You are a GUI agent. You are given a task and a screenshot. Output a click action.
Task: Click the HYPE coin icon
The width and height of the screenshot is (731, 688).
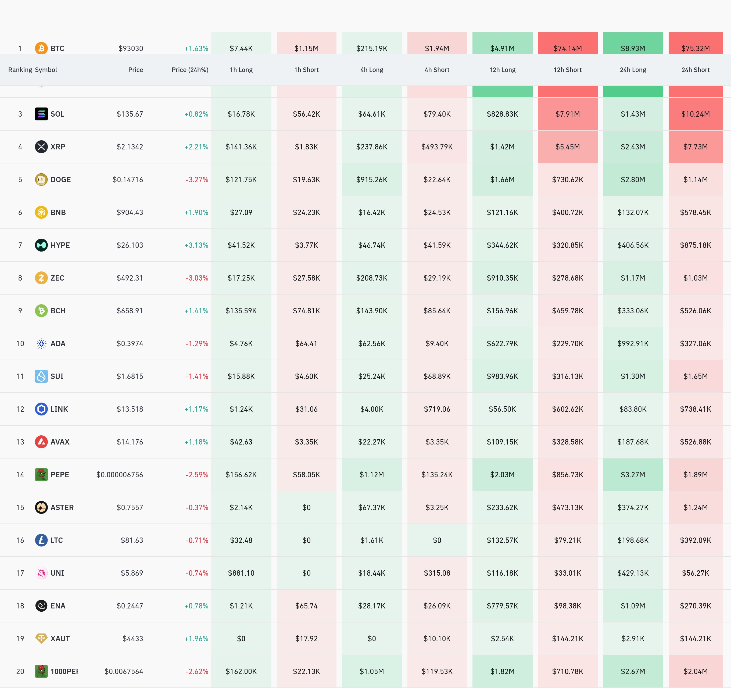41,245
